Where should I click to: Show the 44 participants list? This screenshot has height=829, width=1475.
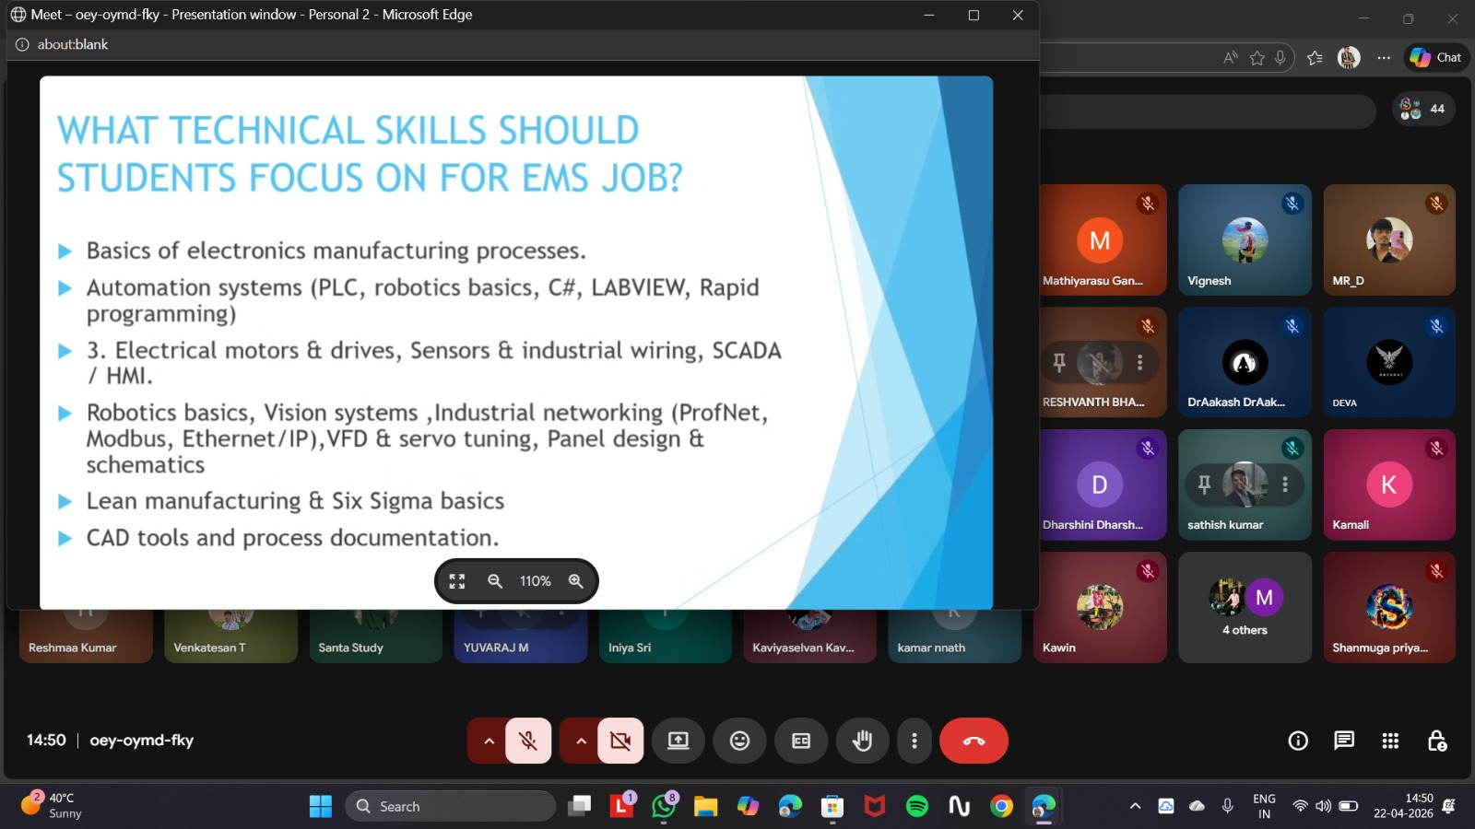click(x=1423, y=109)
